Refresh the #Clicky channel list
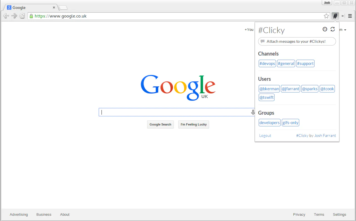This screenshot has width=356, height=221. pyautogui.click(x=333, y=29)
